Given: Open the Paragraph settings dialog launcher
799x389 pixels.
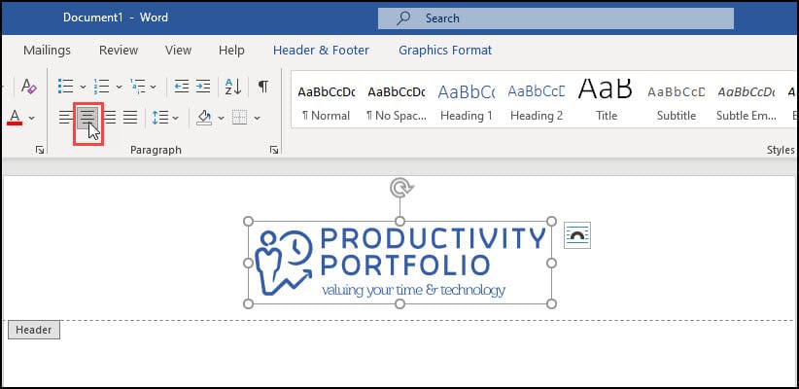Looking at the screenshot, I should coord(274,150).
